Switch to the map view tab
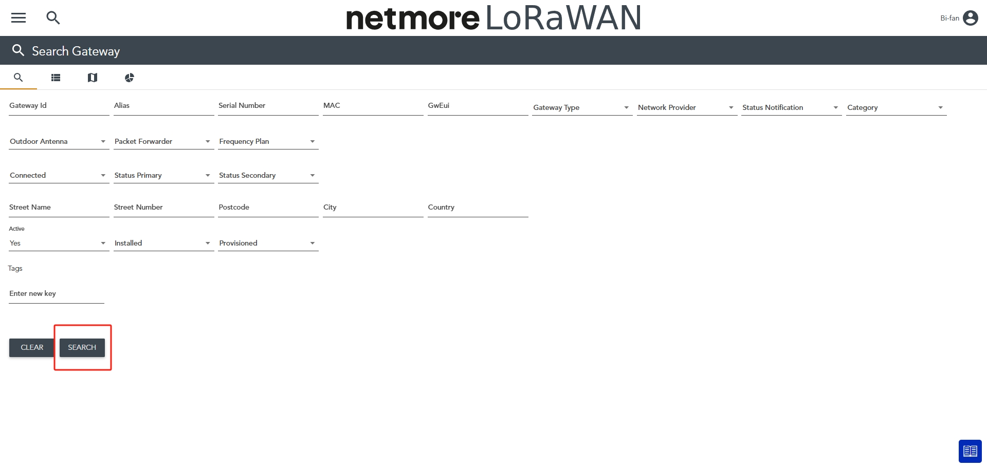The image size is (987, 468). coord(93,78)
